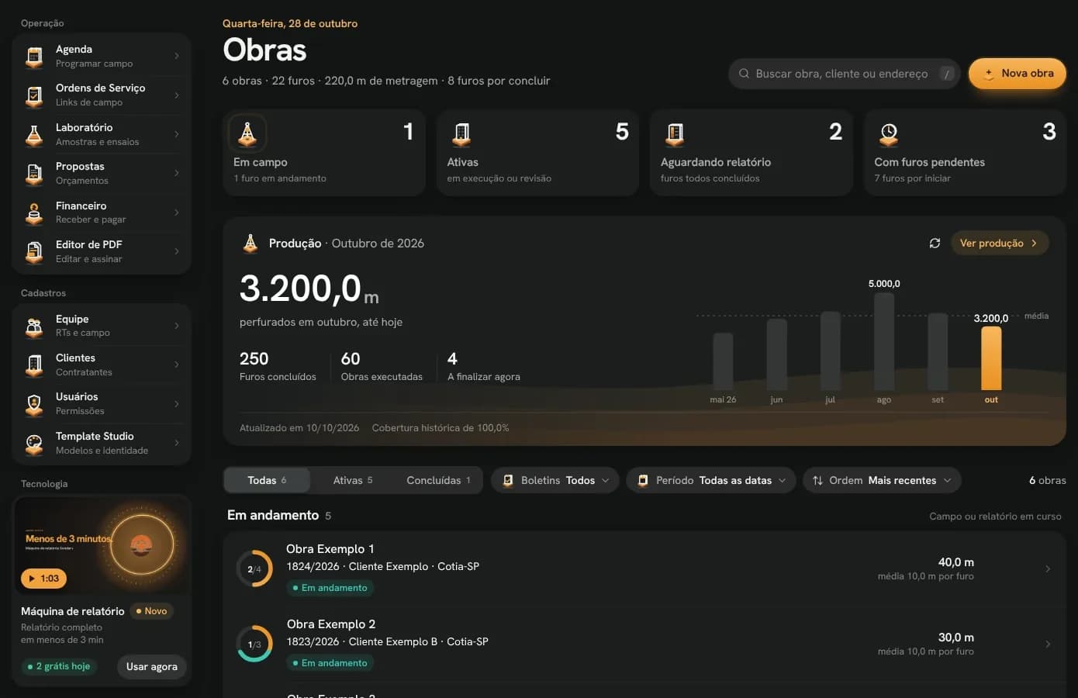Viewport: 1078px width, 698px height.
Task: Click the Em andamento status under Obra Exemplo 2
Action: (x=330, y=663)
